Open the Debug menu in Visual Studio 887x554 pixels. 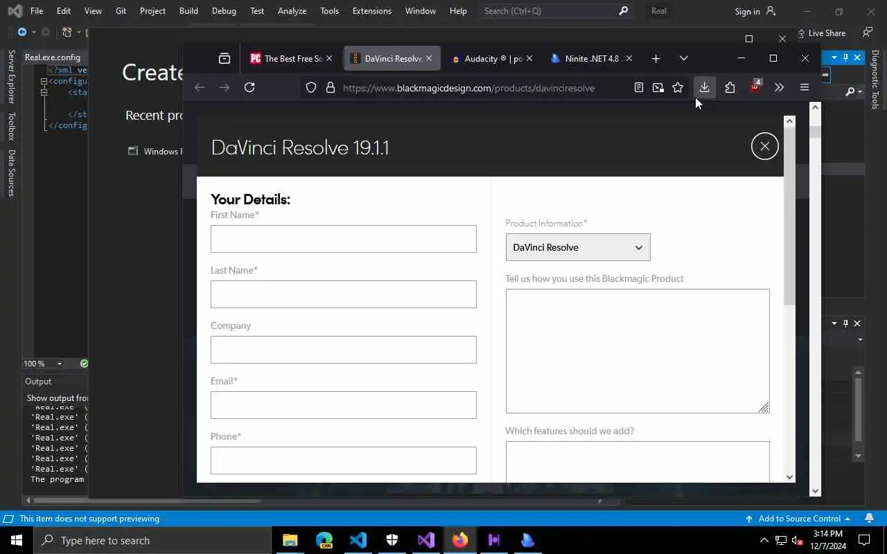tap(224, 11)
